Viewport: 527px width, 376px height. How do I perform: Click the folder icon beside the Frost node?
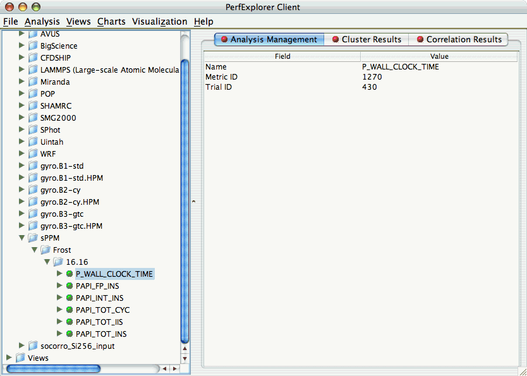[x=45, y=250]
